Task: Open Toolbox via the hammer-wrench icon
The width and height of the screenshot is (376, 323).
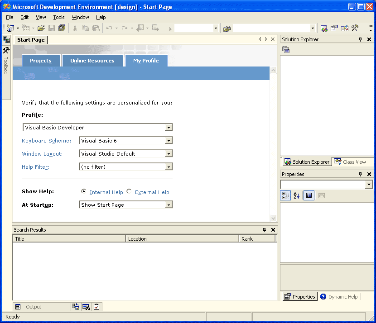Action: tap(6, 50)
